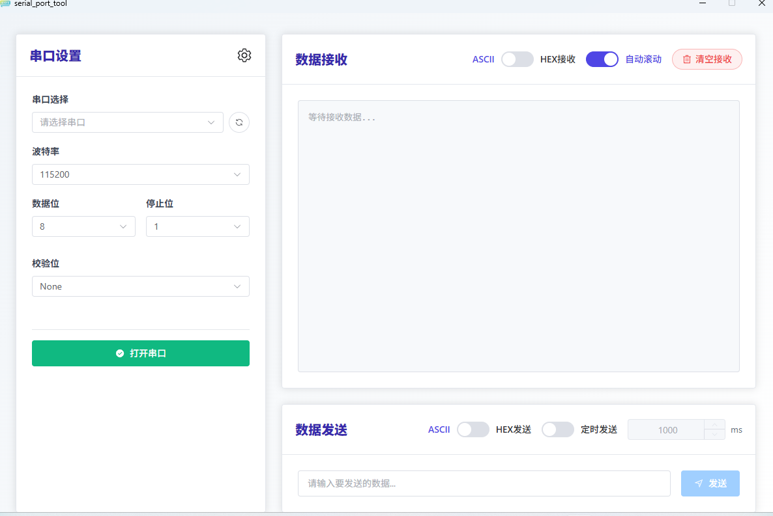Screen dimensions: 773x516
Task: Enable the 定时发送 timed send toggle
Action: point(558,429)
